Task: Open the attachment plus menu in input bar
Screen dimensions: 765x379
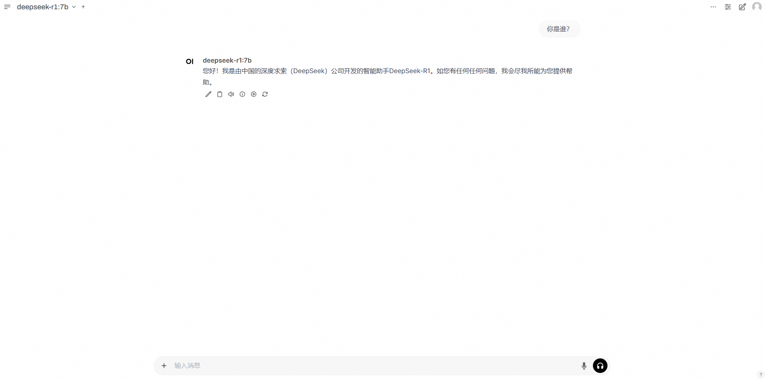Action: (164, 366)
